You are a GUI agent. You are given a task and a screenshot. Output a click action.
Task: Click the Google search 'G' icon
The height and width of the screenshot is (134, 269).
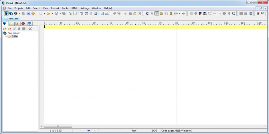[x=234, y=13]
